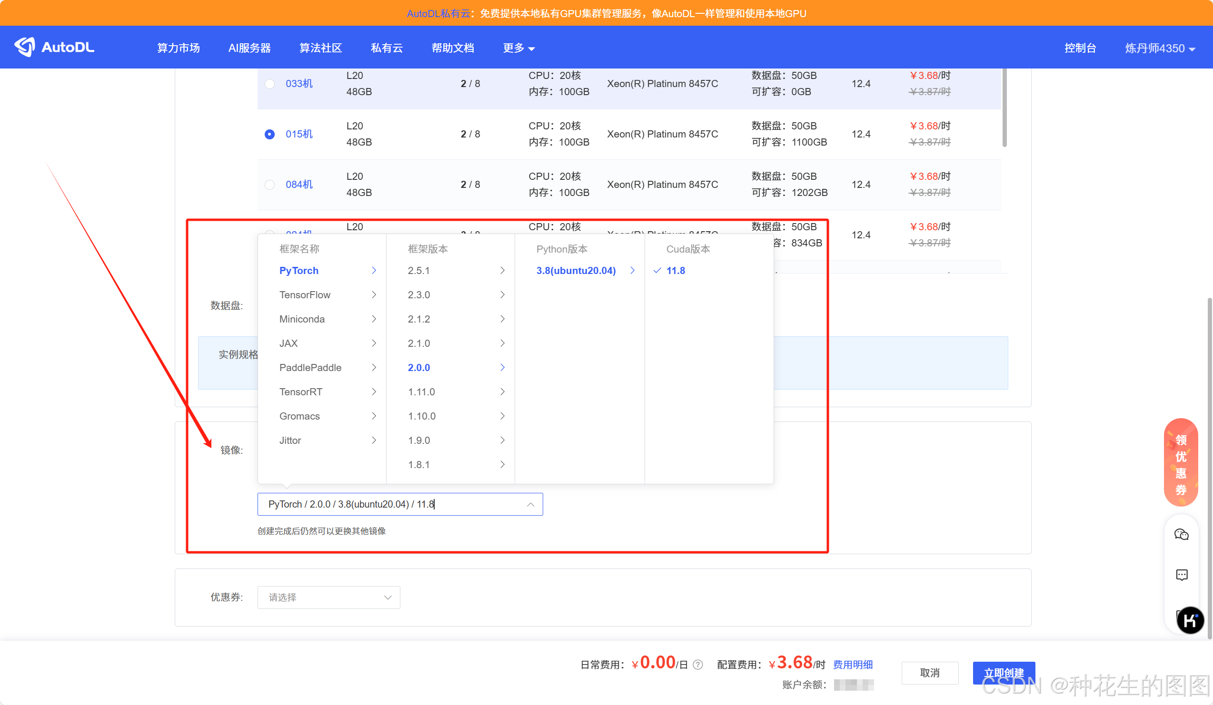
Task: Select the 084机 radio button
Action: [x=269, y=185]
